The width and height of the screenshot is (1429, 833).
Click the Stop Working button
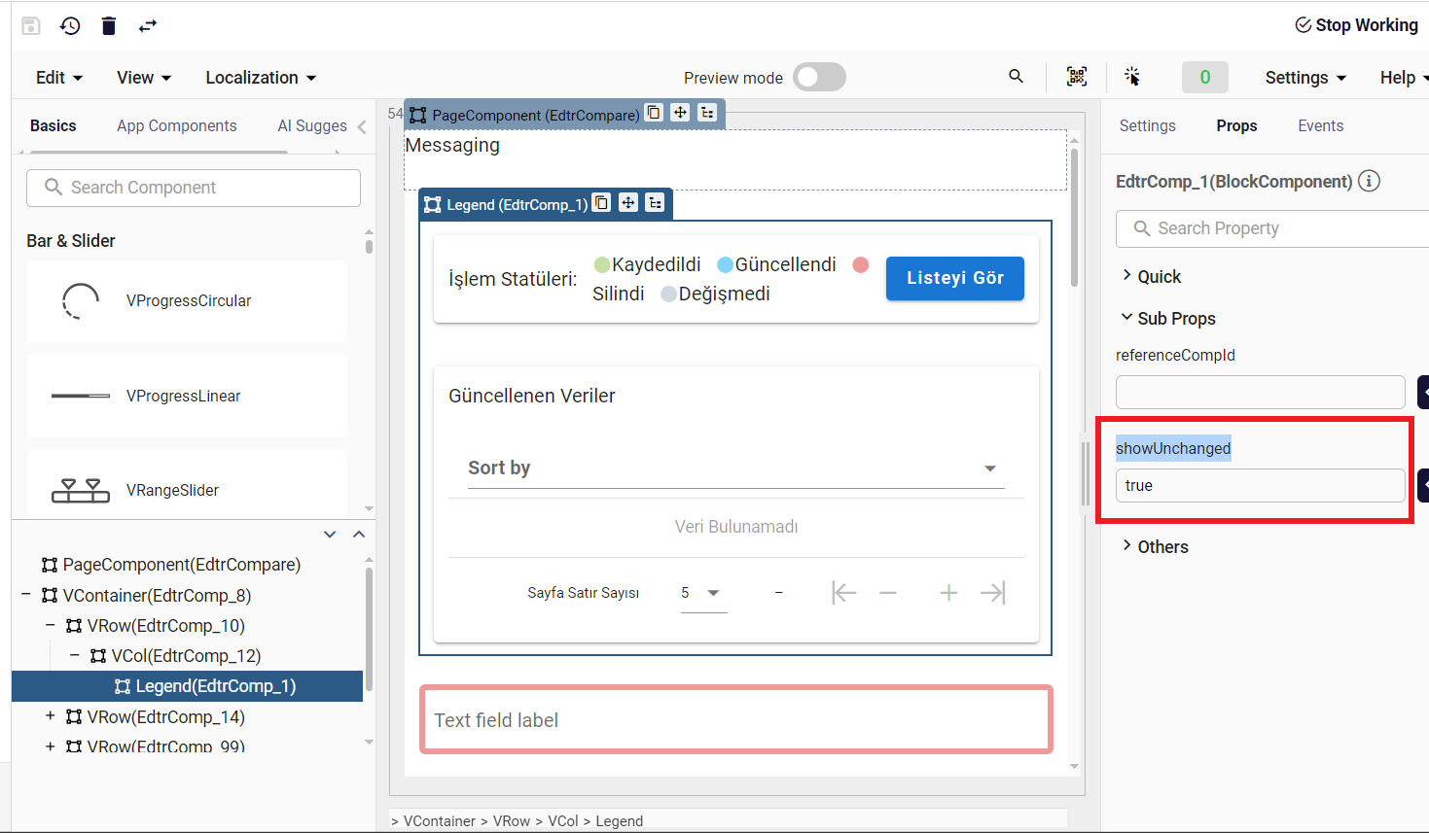pos(1356,25)
